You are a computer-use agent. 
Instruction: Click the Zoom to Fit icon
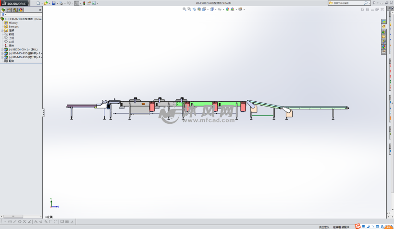coord(185,9)
